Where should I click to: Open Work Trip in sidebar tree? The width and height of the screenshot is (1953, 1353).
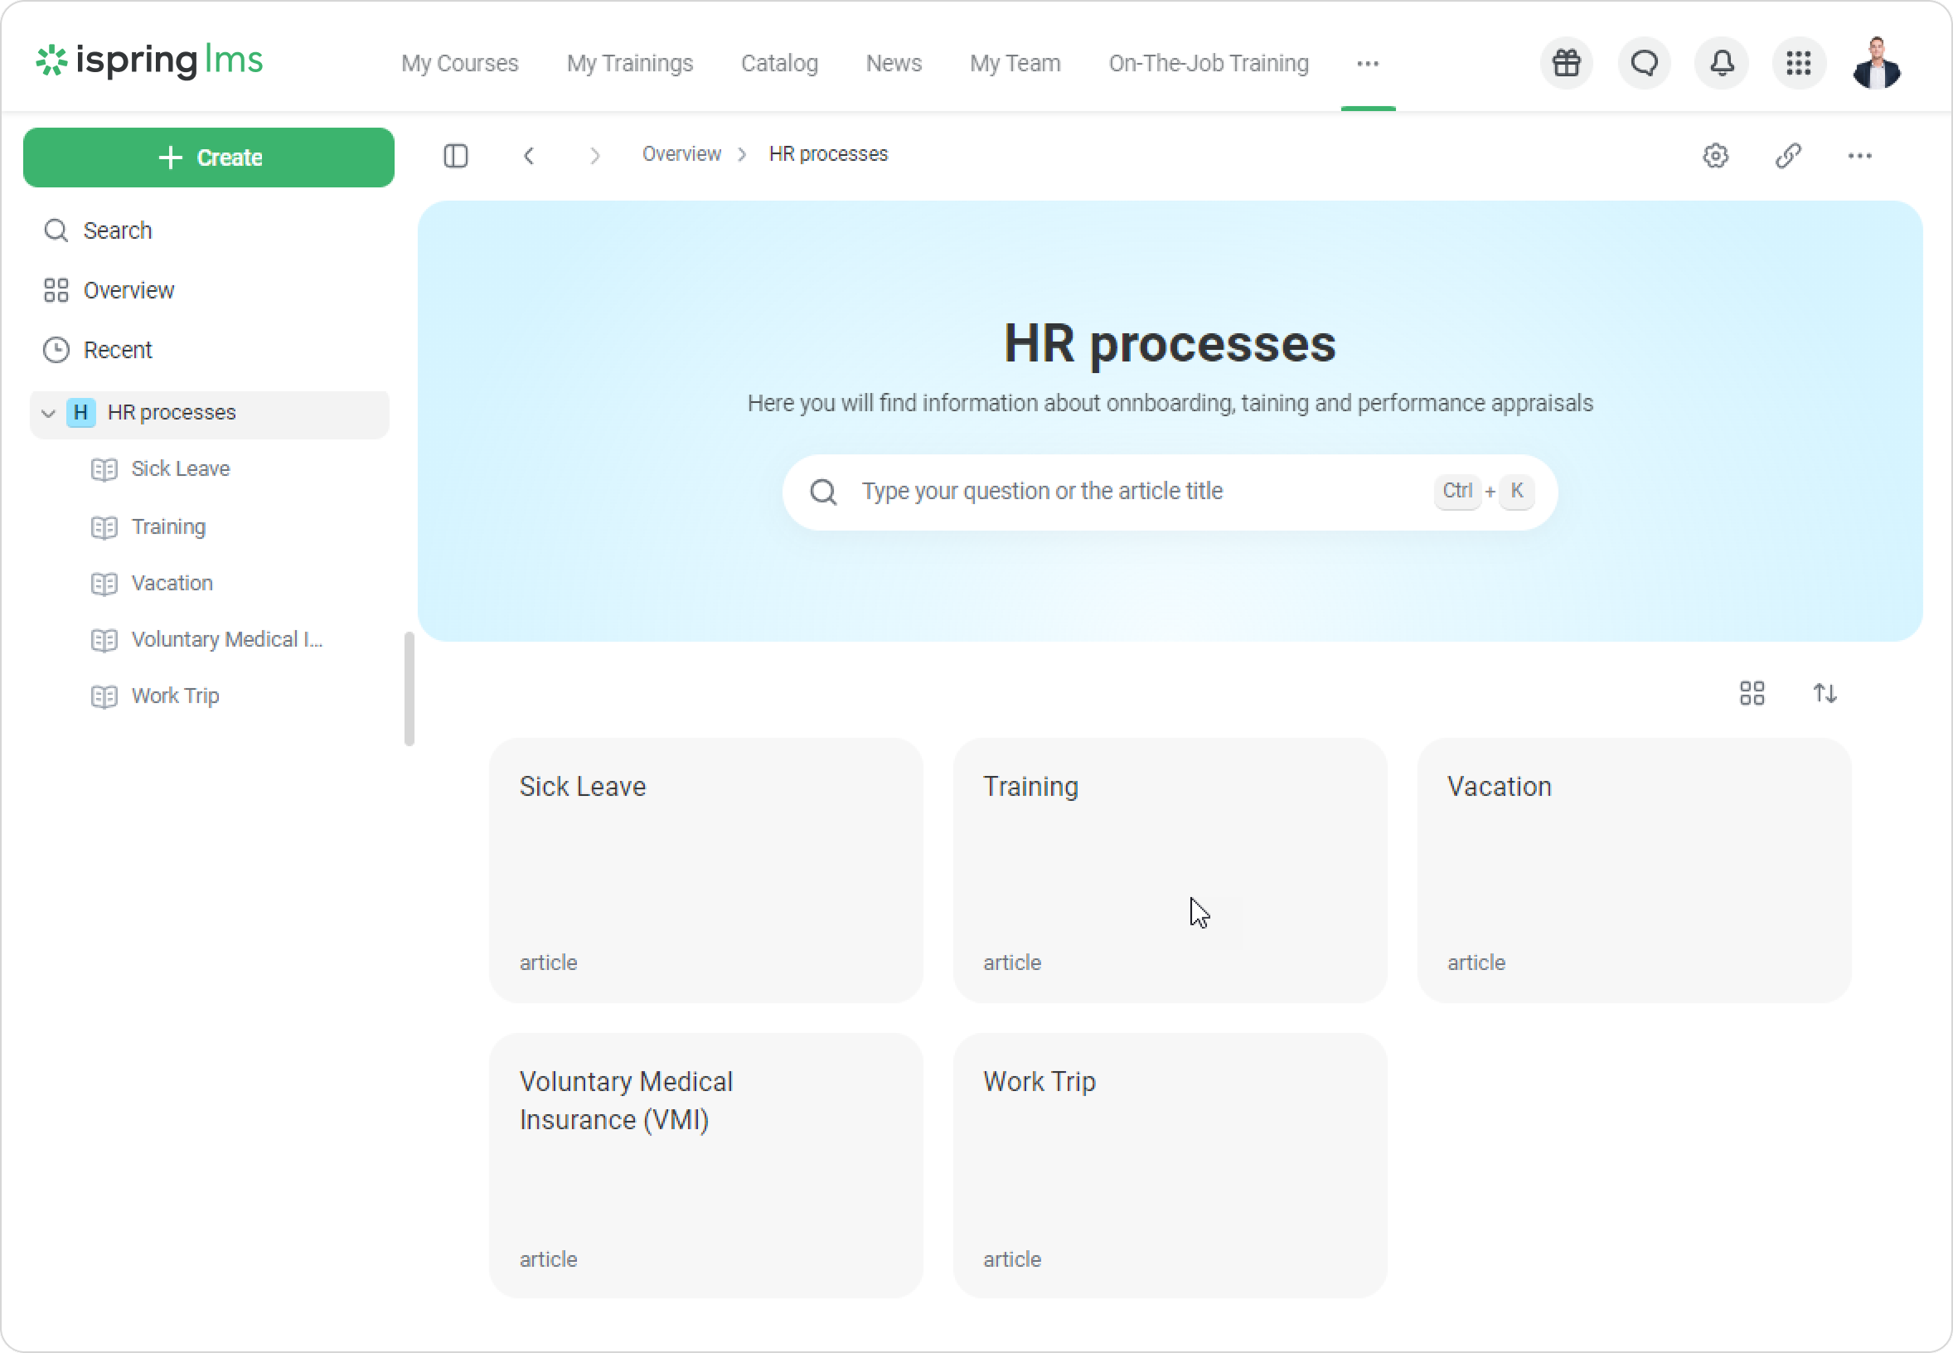[x=175, y=696]
